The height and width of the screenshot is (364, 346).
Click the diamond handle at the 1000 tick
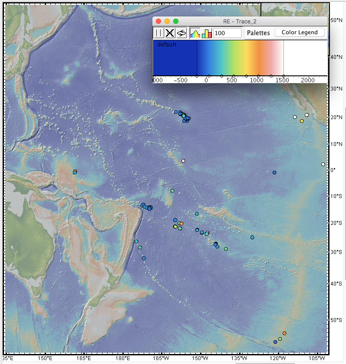pos(258,76)
